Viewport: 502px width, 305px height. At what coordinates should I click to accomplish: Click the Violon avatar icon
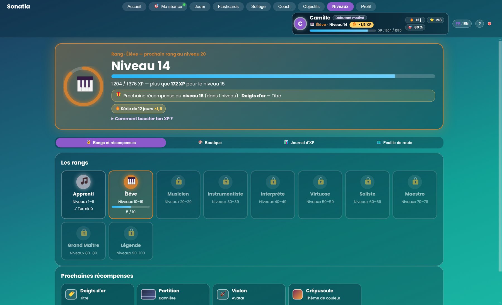pos(223,294)
